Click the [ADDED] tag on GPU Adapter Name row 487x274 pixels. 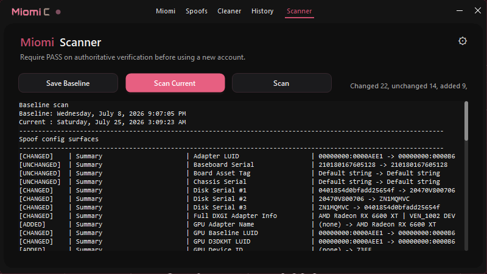click(32, 224)
